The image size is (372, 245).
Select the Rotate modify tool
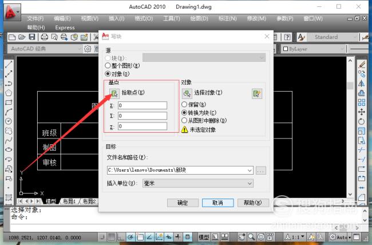pos(362,121)
